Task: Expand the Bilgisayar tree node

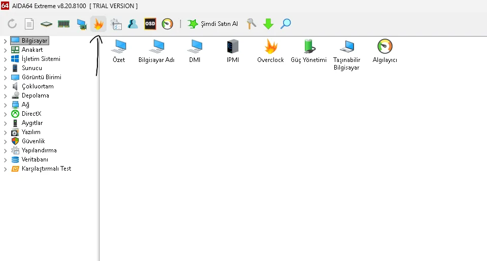Action: 5,41
